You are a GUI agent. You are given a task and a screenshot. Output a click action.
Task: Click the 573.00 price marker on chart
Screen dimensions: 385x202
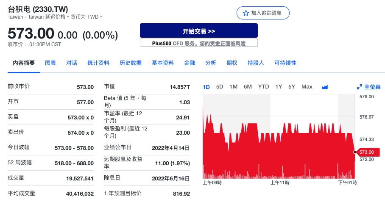coord(366,152)
